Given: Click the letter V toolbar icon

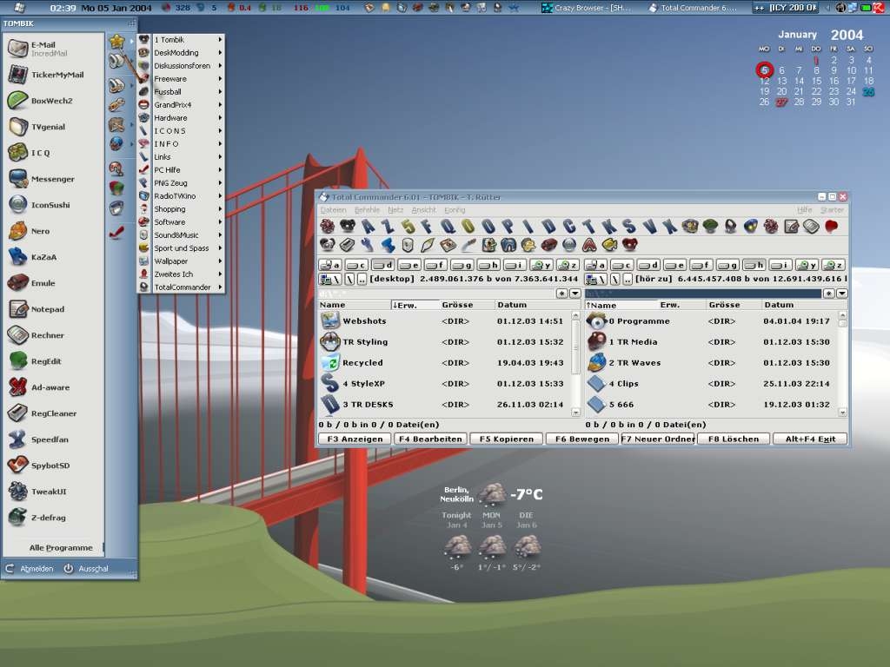Looking at the screenshot, I should [649, 227].
